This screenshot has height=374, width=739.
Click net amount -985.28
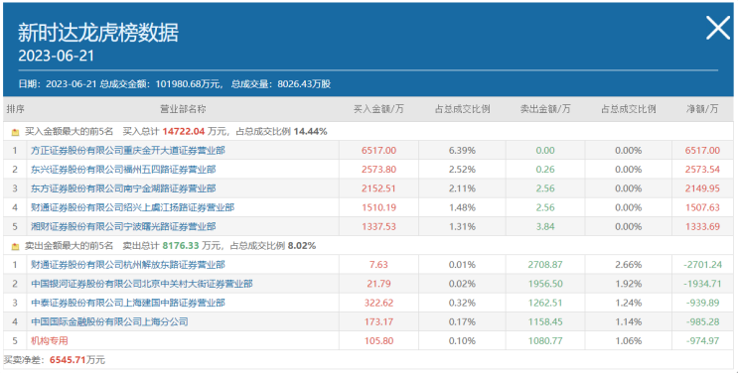click(x=702, y=321)
